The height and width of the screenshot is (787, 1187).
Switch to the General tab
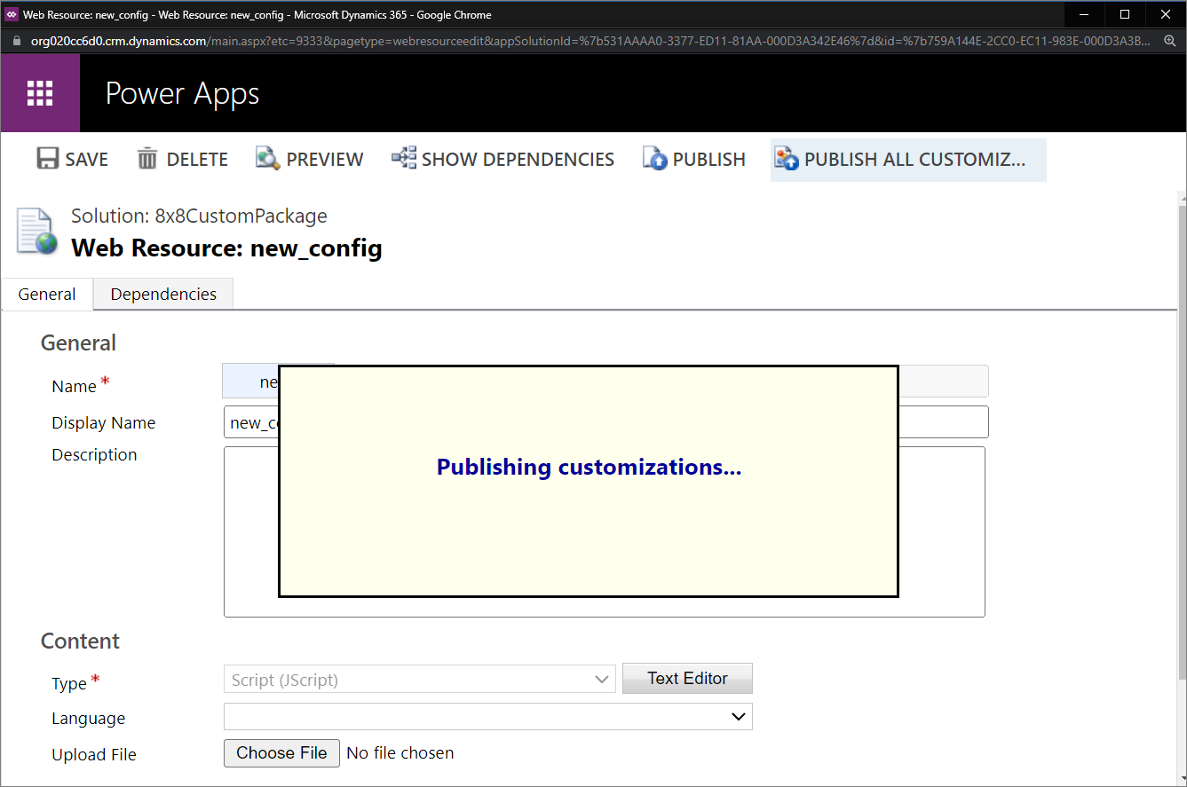[x=47, y=295]
